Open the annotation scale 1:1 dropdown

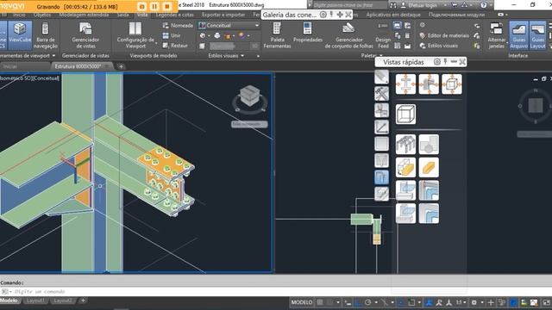(461, 302)
